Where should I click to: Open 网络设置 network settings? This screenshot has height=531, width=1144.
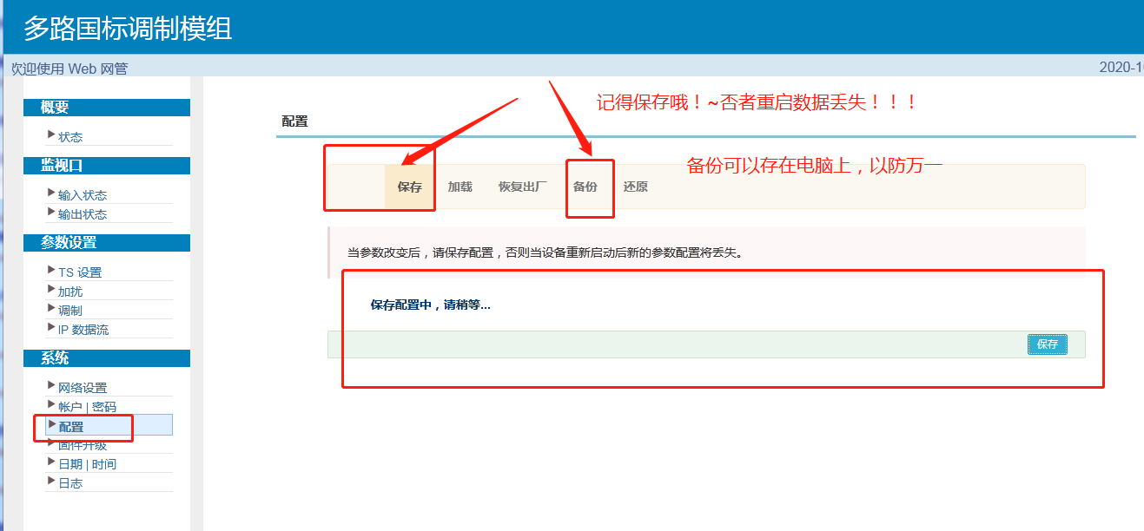click(x=83, y=388)
